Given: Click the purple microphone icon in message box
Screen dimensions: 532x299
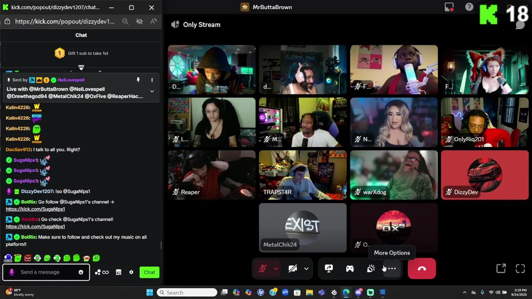Looking at the screenshot, I should [x=12, y=272].
